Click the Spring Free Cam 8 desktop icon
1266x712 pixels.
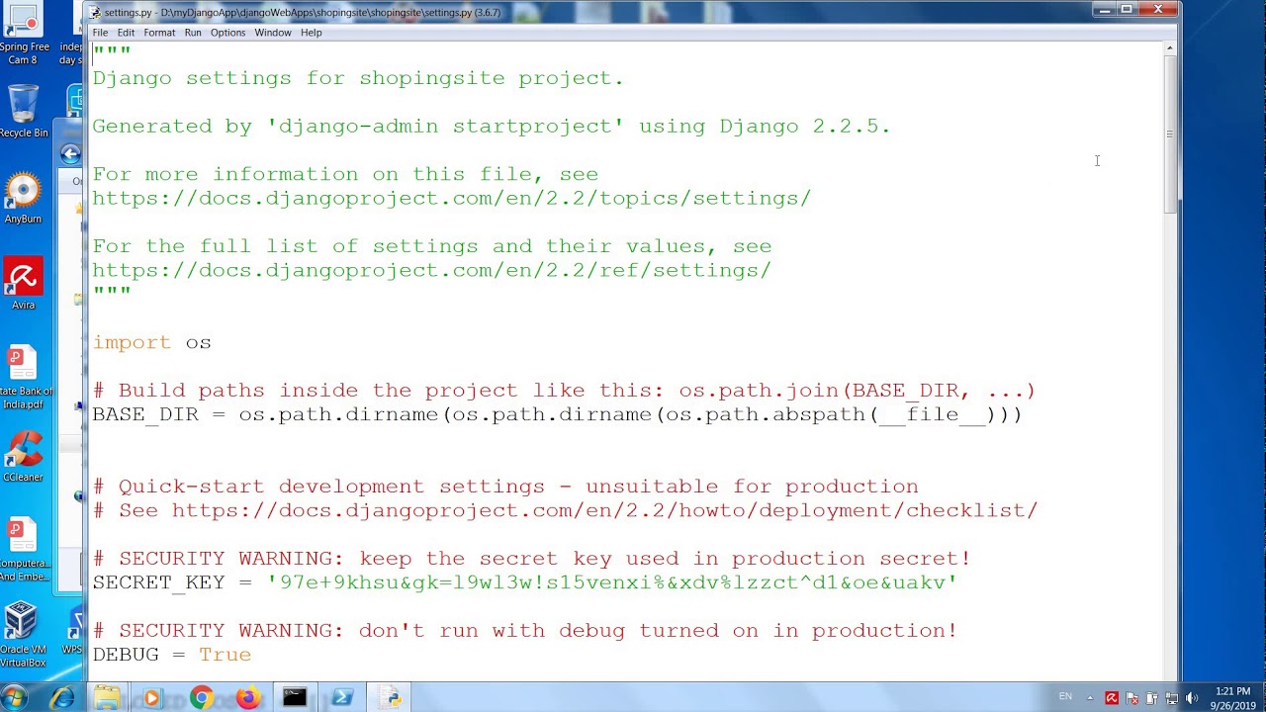(24, 35)
